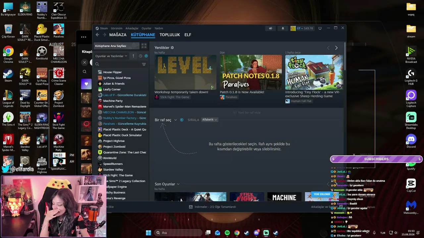
Task: Open the Paralives Patch Notes 0.1.8 news
Action: (x=251, y=72)
